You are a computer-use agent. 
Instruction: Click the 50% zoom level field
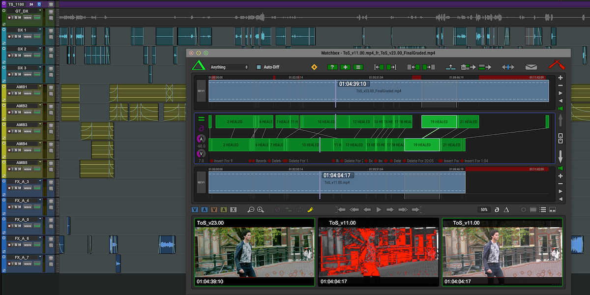(x=484, y=210)
